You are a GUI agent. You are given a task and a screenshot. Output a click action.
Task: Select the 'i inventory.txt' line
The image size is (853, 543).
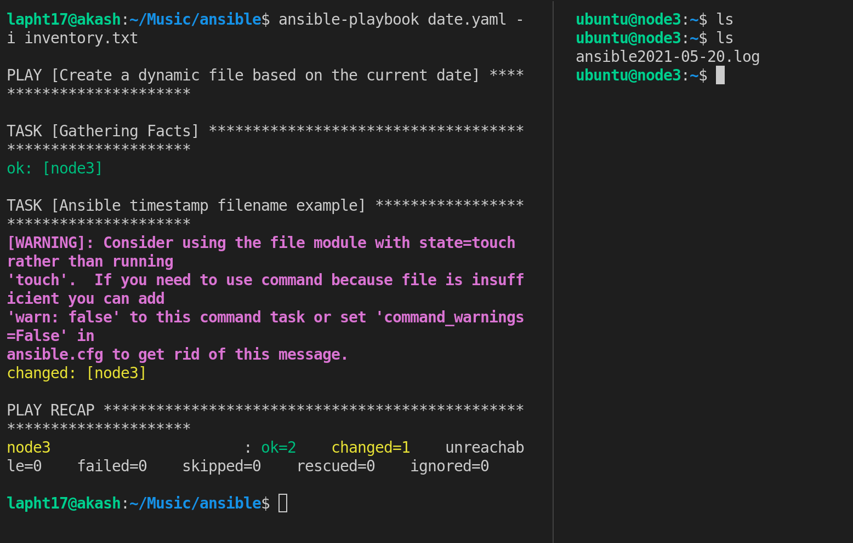click(x=72, y=38)
